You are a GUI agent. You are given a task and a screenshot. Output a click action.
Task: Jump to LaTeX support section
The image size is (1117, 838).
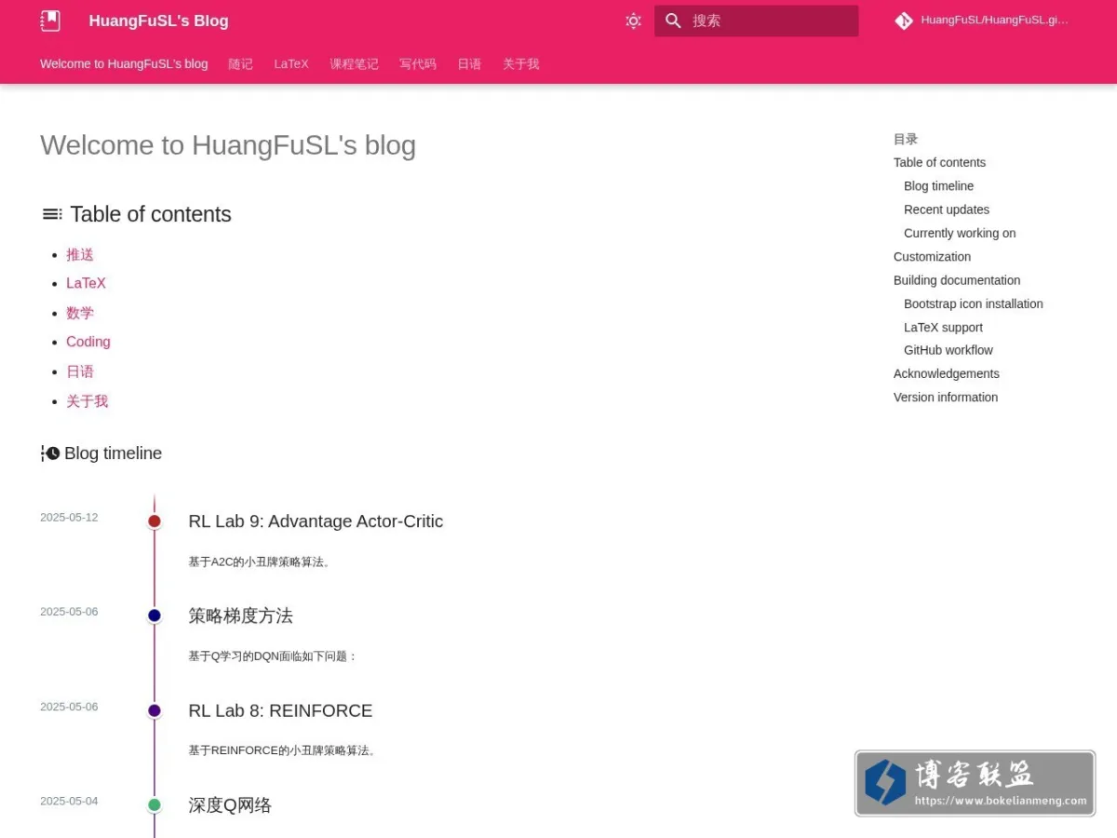943,327
